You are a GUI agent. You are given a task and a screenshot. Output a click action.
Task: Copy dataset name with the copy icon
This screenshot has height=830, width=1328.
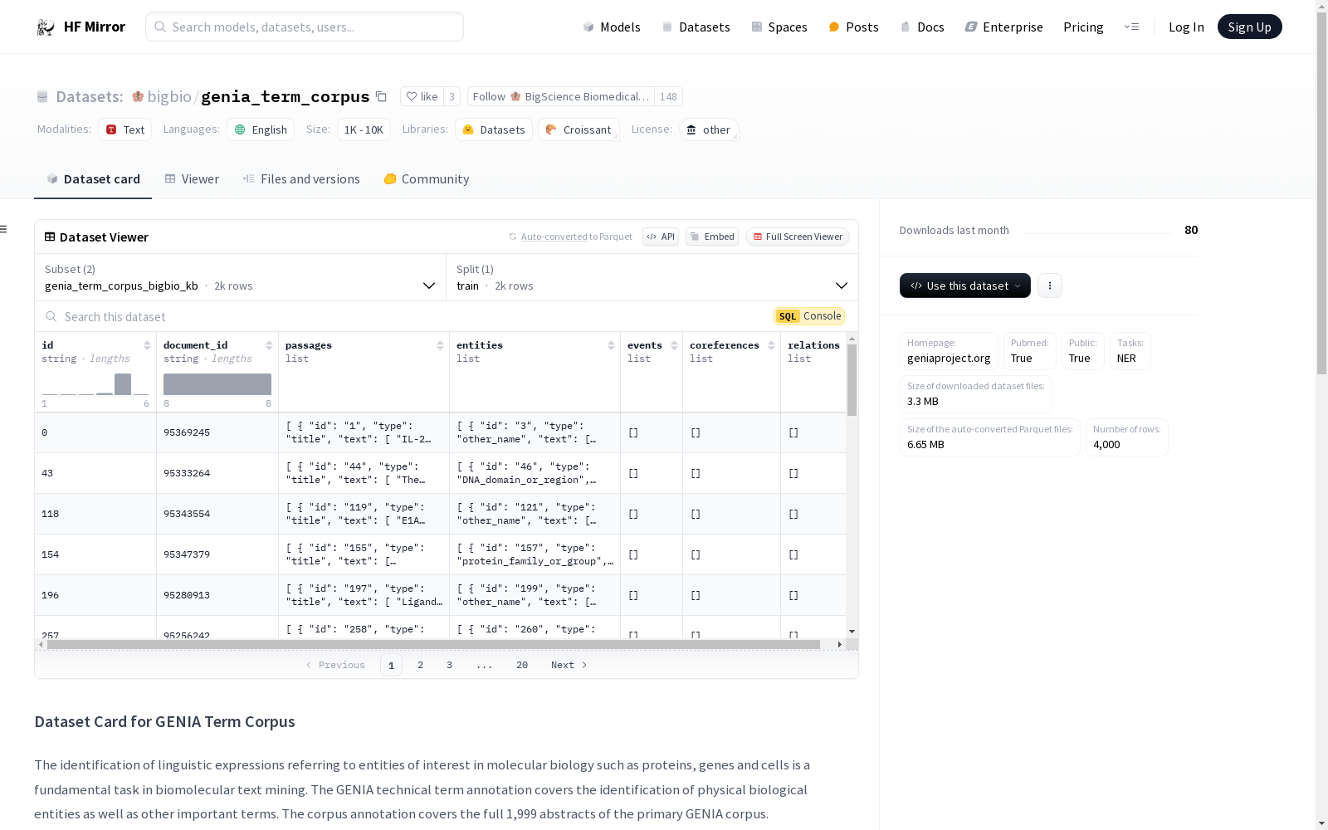pyautogui.click(x=381, y=96)
